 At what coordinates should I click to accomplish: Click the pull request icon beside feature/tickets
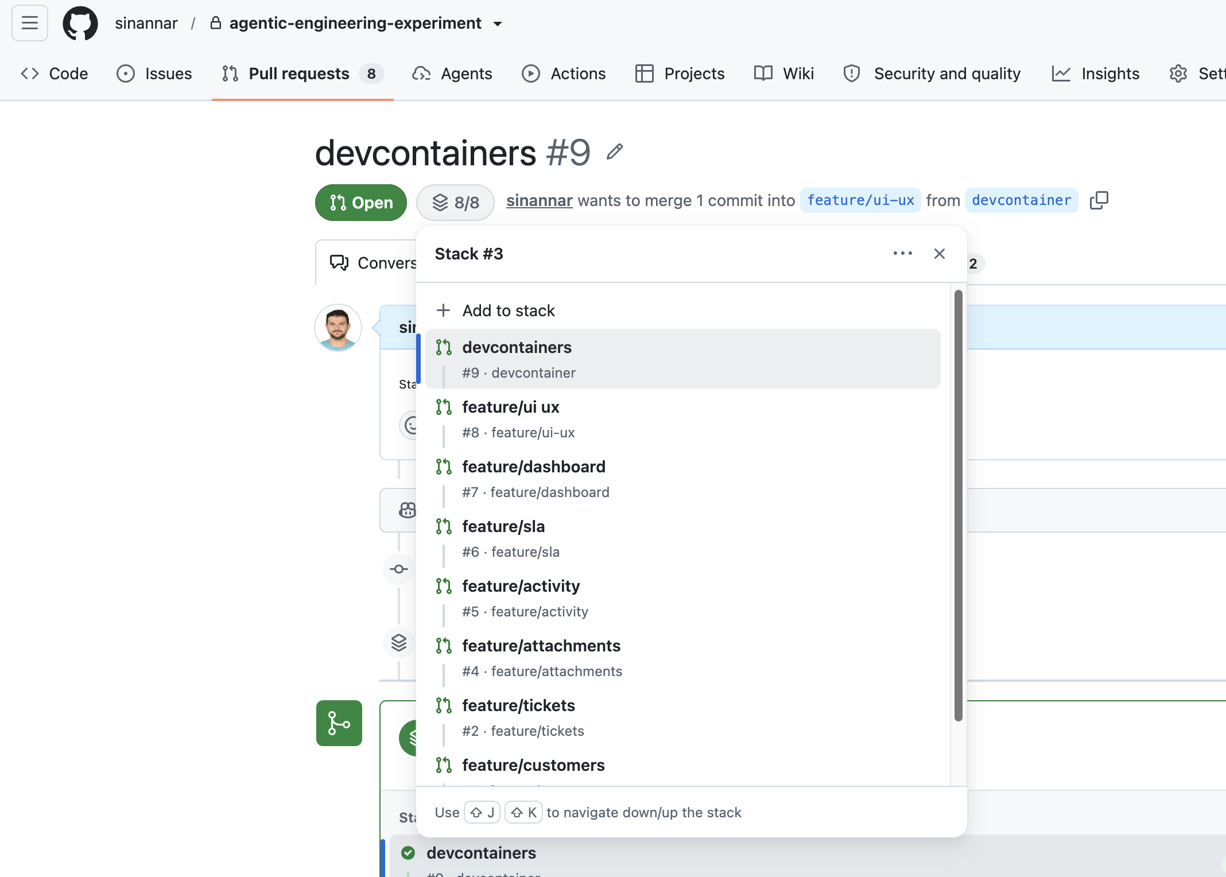point(444,705)
